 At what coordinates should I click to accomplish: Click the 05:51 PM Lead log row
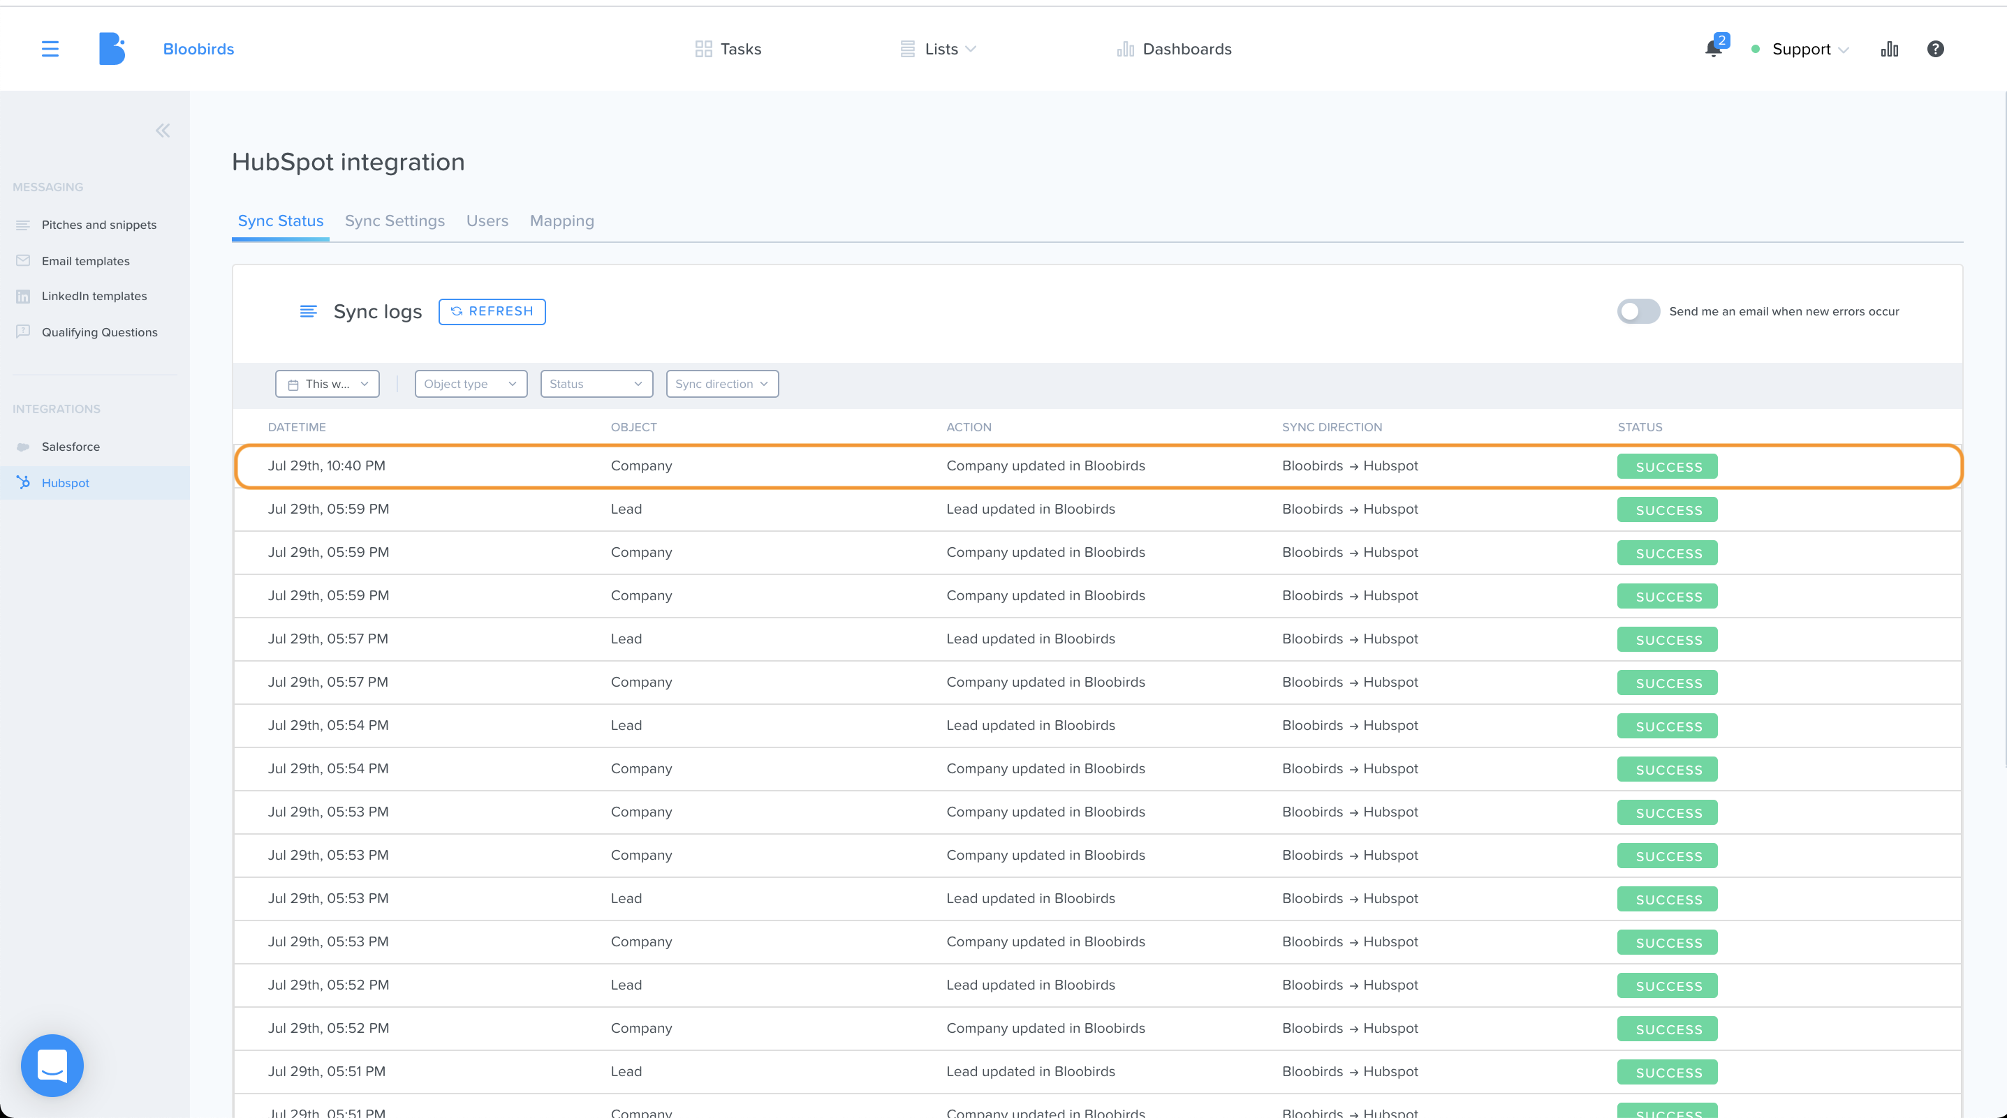point(1098,1072)
